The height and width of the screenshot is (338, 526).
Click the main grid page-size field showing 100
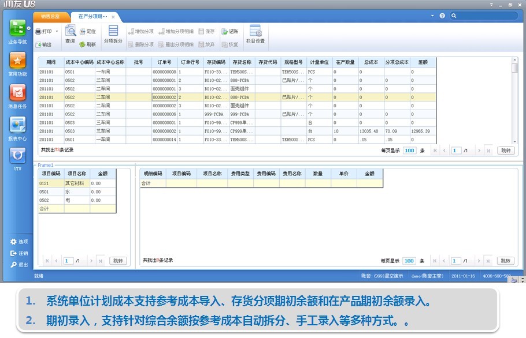point(409,151)
